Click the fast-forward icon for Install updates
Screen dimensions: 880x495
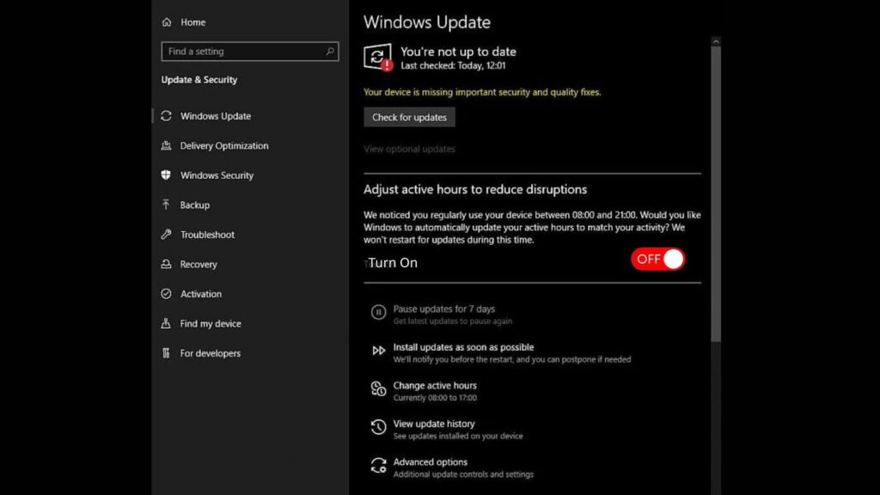[x=379, y=351]
